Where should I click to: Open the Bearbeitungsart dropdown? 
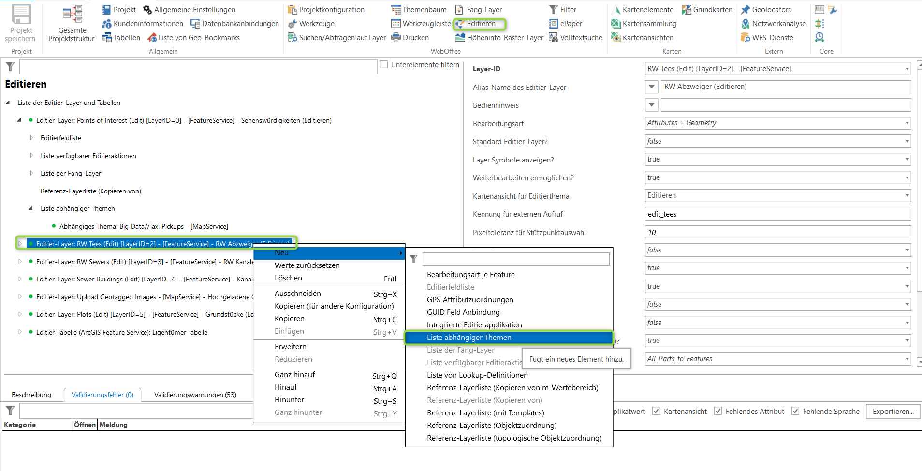coord(778,123)
